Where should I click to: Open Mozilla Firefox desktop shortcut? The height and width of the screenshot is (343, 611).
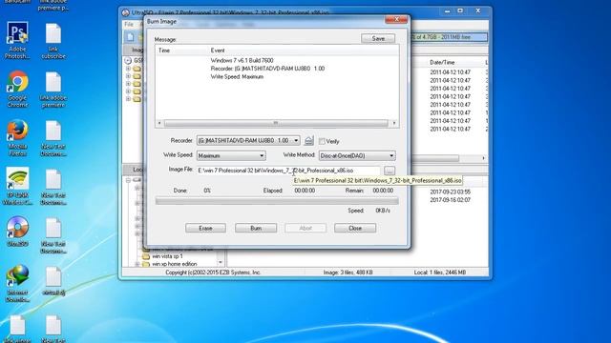(17, 137)
